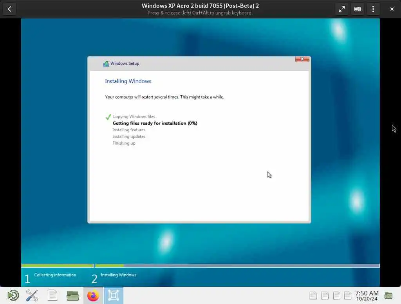Screen dimensions: 401x304
Task: Click the large number 2 stage indicator
Action: (x=94, y=279)
